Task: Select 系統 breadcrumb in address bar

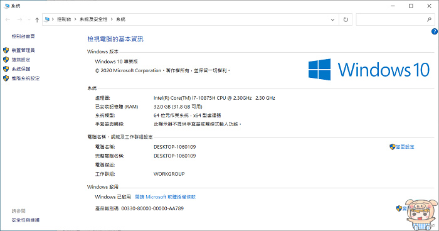Action: (120, 19)
